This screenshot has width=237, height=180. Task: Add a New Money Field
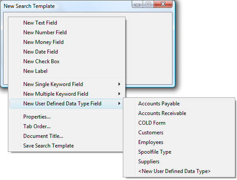[x=67, y=42]
